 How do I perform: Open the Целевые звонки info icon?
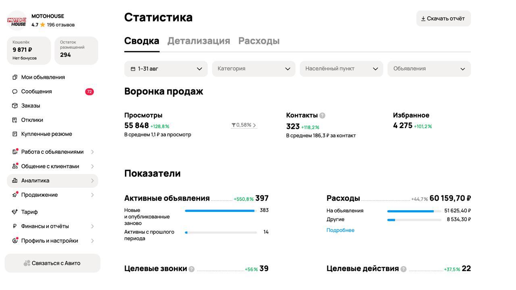pyautogui.click(x=192, y=268)
